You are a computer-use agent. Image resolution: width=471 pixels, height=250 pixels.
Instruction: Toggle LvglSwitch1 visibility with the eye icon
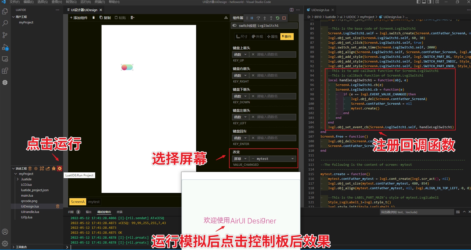(234, 26)
